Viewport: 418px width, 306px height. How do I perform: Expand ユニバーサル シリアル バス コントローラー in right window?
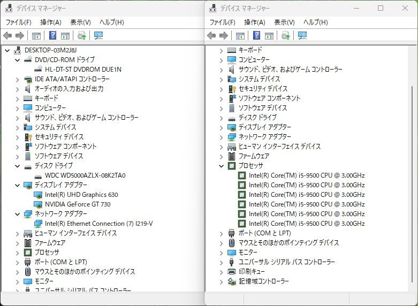[221, 262]
